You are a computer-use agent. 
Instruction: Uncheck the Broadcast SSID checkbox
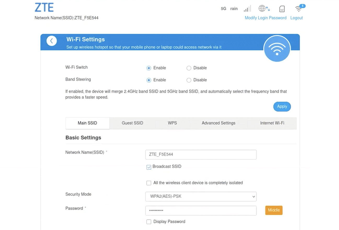(149, 167)
